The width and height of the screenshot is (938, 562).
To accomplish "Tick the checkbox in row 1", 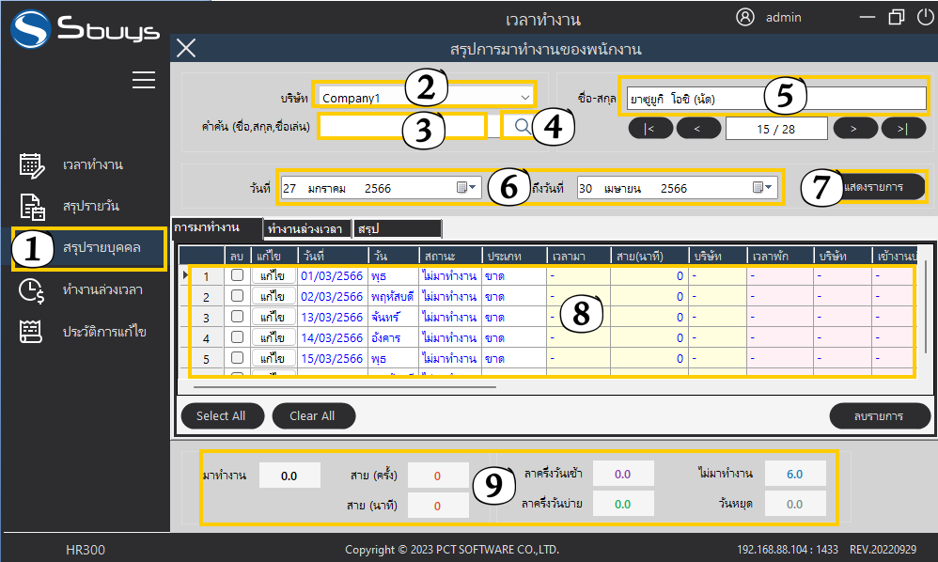I will 238,275.
